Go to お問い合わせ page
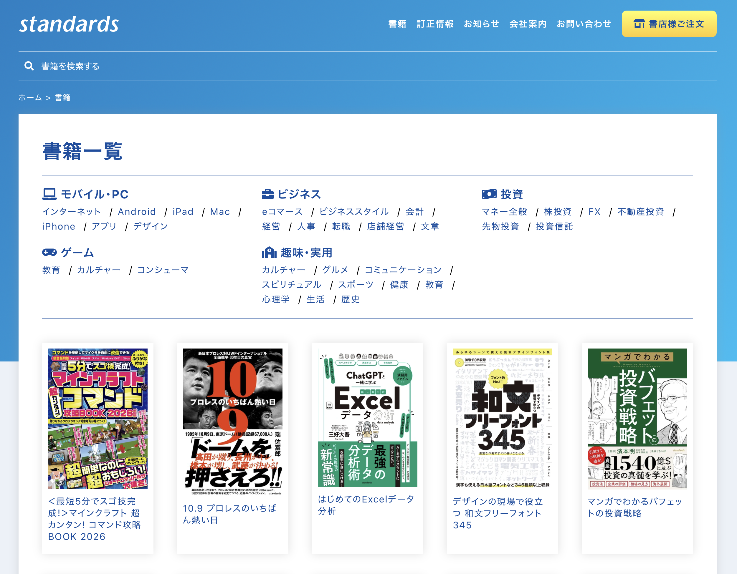737x574 pixels. [584, 24]
